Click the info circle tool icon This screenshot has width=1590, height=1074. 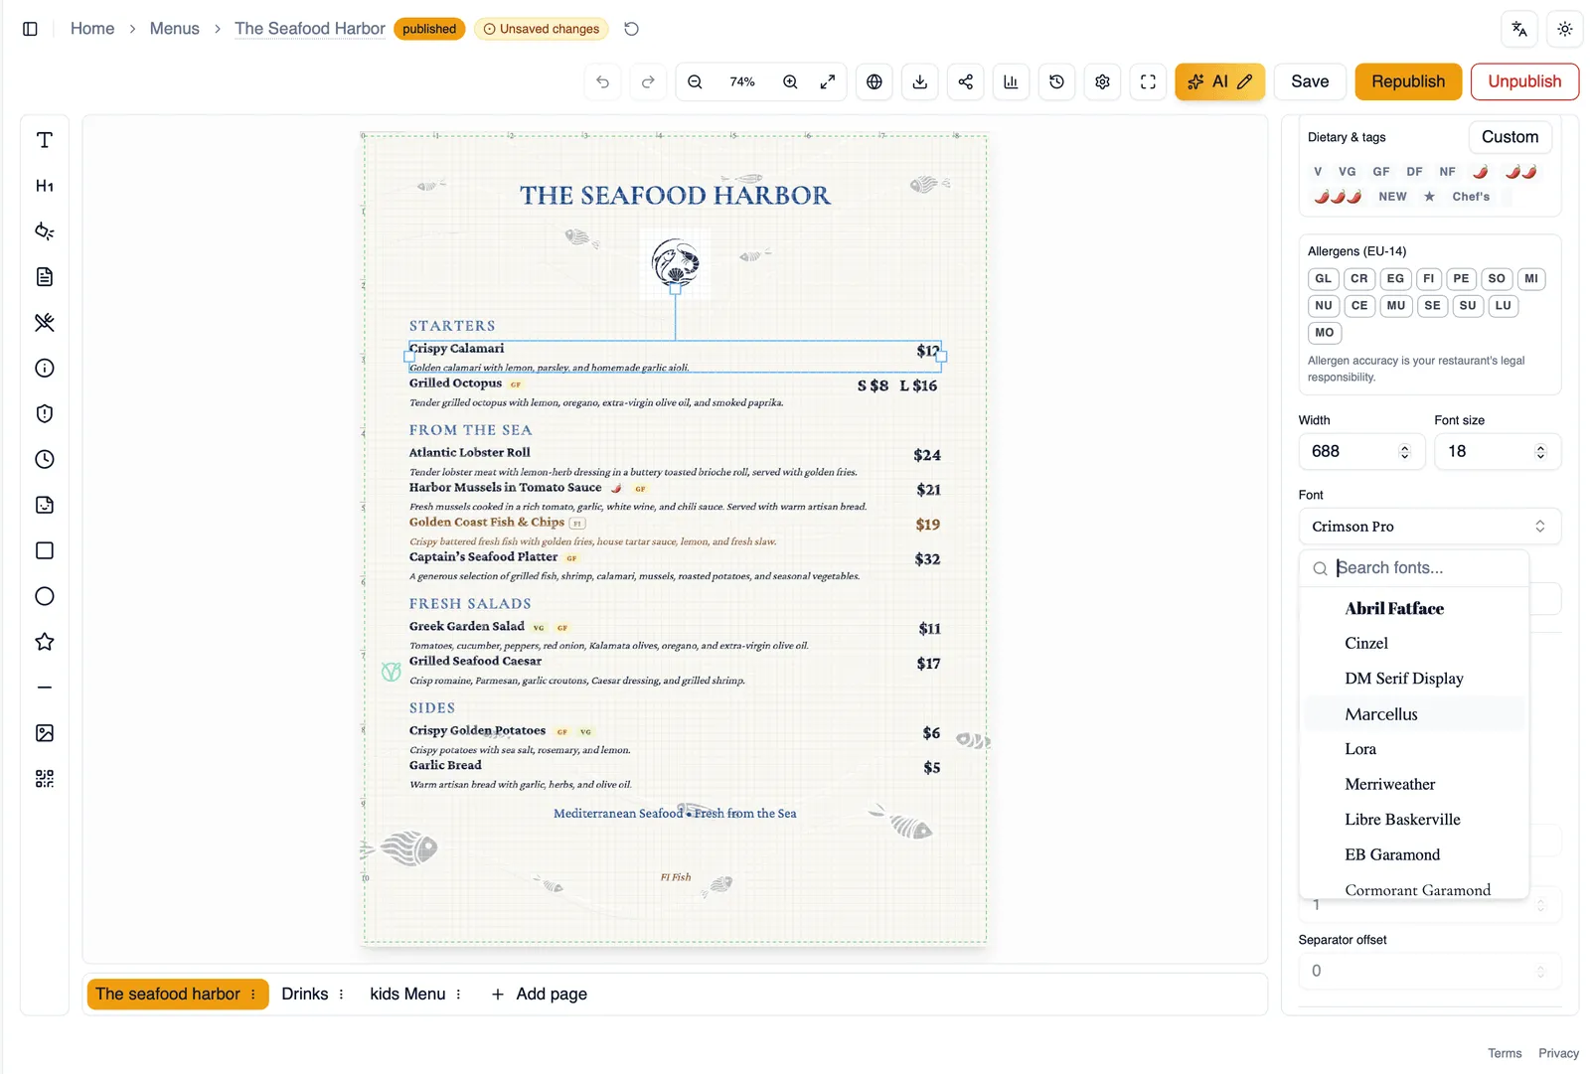45,369
